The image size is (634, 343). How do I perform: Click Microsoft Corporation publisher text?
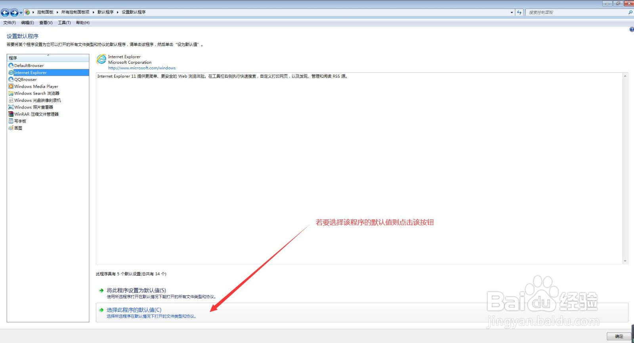click(x=130, y=62)
